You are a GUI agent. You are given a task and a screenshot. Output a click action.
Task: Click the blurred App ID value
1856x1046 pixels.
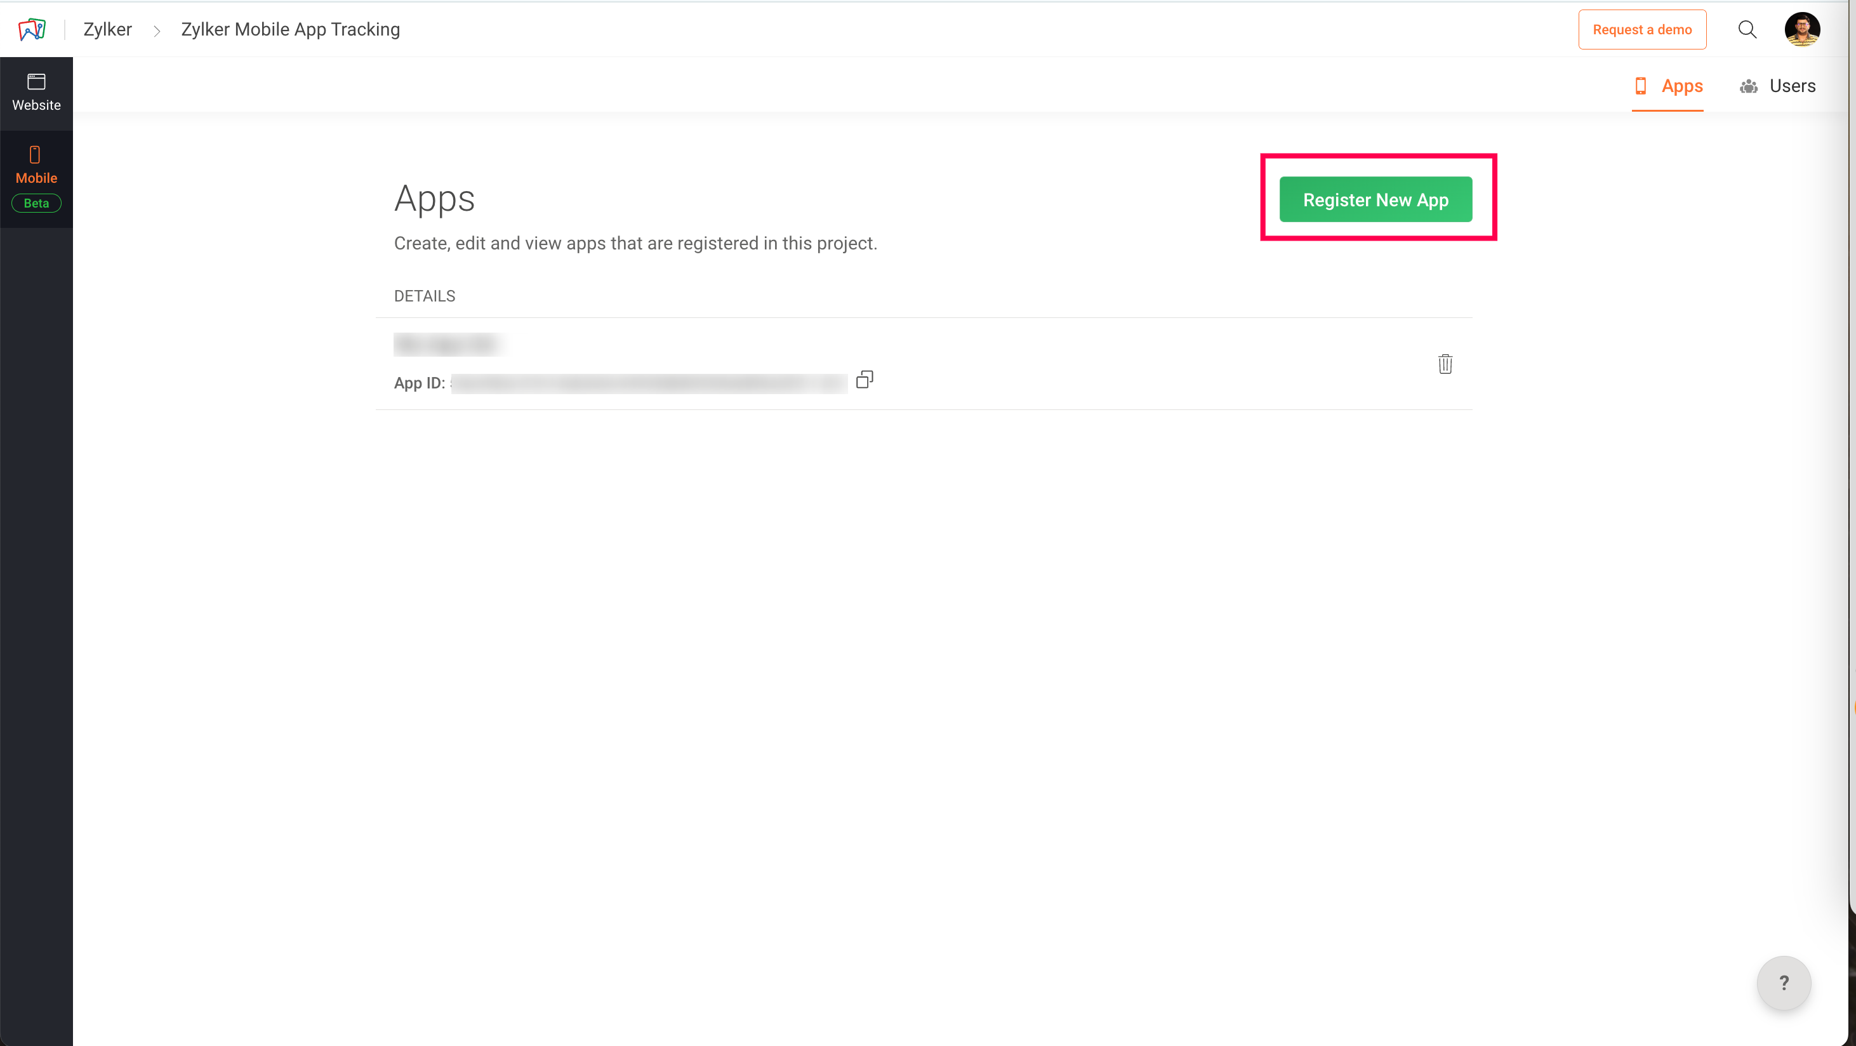649,383
